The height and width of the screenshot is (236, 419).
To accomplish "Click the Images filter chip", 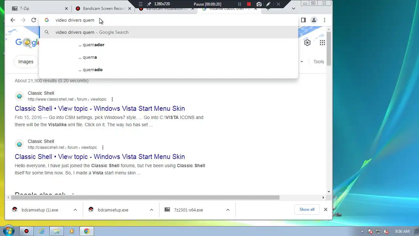I will pos(26,62).
